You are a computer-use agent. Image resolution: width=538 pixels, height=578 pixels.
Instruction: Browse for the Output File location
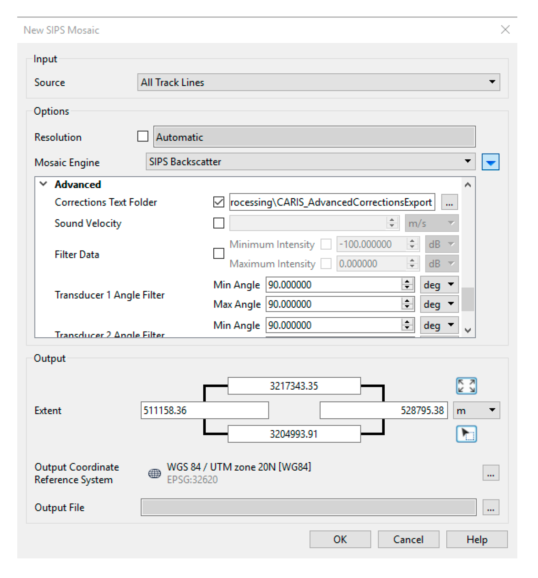tap(490, 507)
